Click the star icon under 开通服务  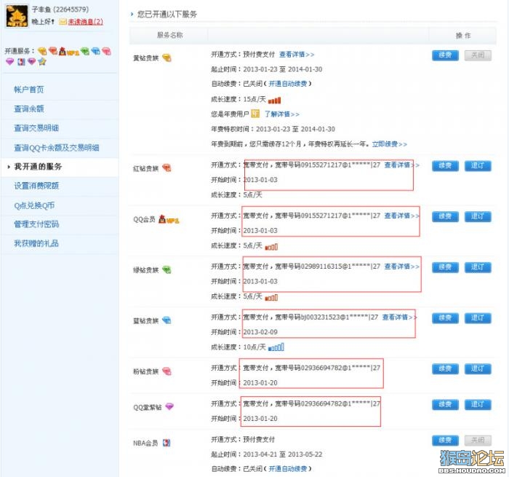point(42,61)
